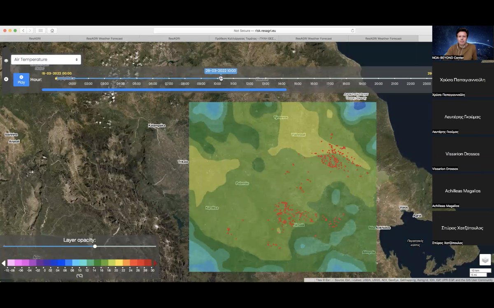Click the yellow 28-03-2022 00:00 start label

[57, 74]
